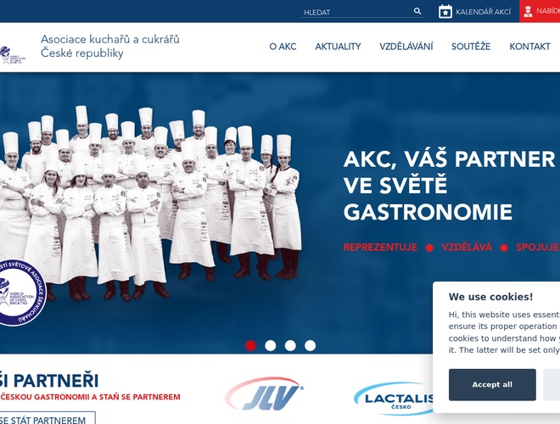Expand the Vzdělávání menu

(x=406, y=47)
